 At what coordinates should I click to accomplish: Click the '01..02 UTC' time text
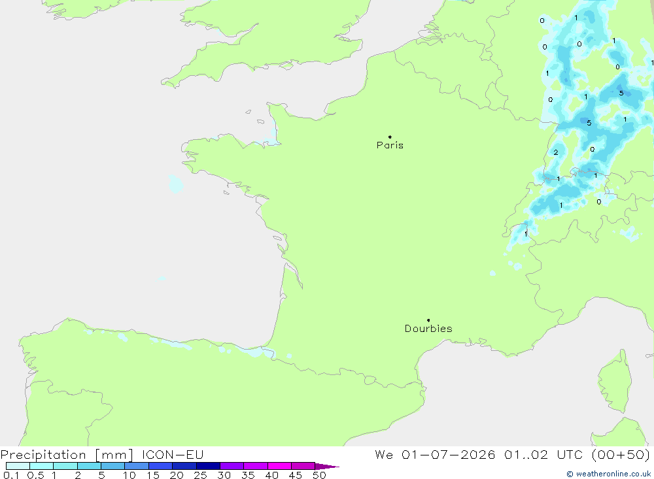543,454
